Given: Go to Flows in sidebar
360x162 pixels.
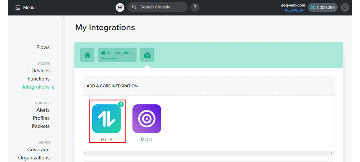Looking at the screenshot, I should [43, 47].
